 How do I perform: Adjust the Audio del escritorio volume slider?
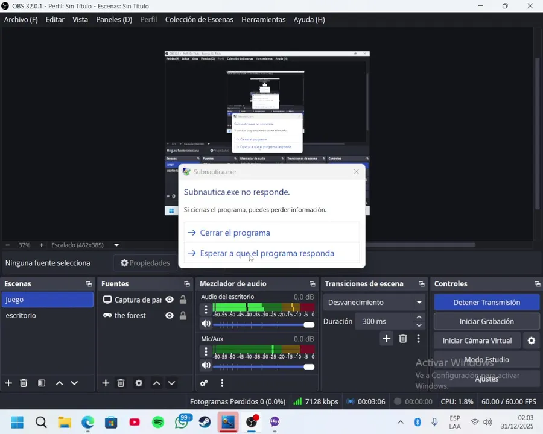264,325
